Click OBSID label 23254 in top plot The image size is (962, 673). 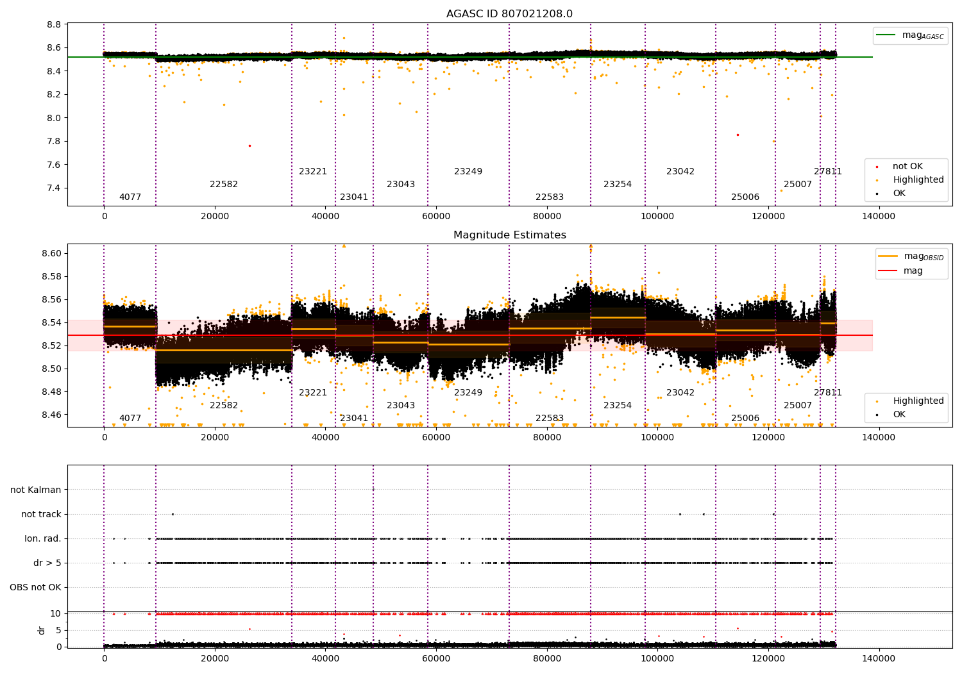pos(618,185)
